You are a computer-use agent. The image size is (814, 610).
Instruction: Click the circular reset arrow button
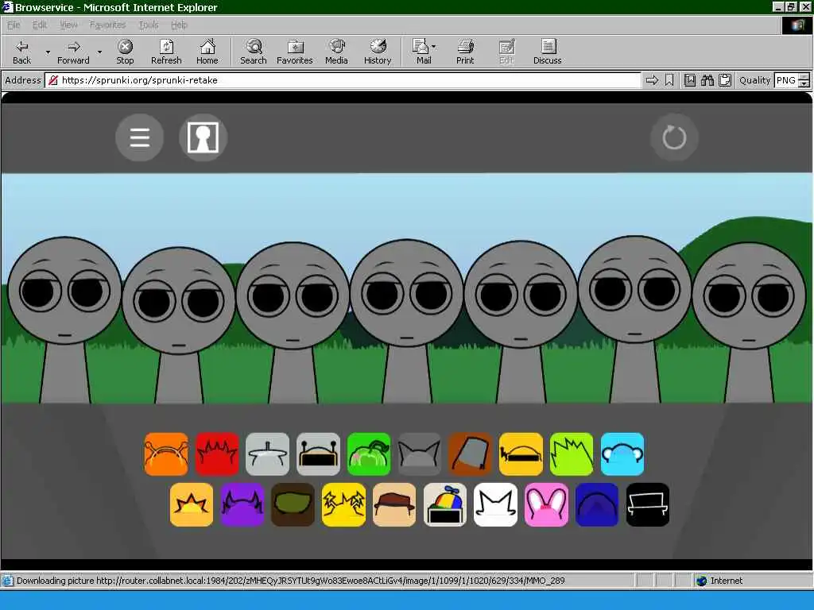[x=674, y=137]
